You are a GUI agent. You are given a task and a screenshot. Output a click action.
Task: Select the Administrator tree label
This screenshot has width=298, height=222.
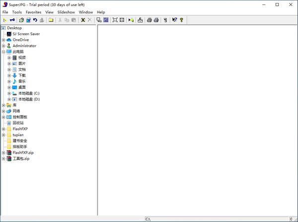point(24,46)
